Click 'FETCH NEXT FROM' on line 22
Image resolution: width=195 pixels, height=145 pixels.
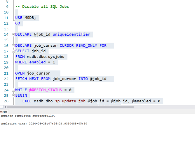pos(33,79)
